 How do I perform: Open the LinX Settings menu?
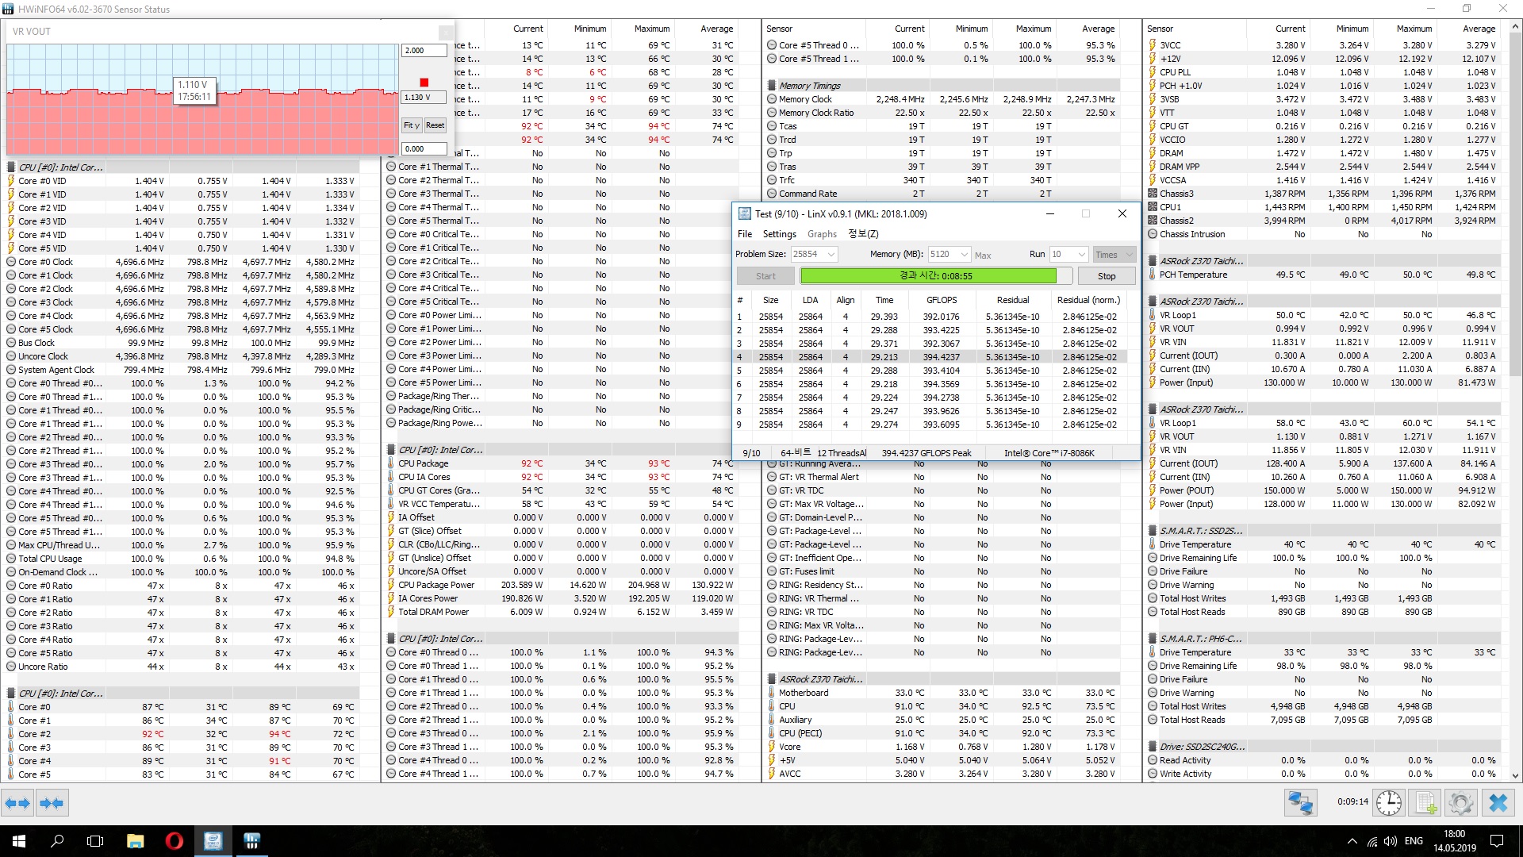[x=779, y=234]
